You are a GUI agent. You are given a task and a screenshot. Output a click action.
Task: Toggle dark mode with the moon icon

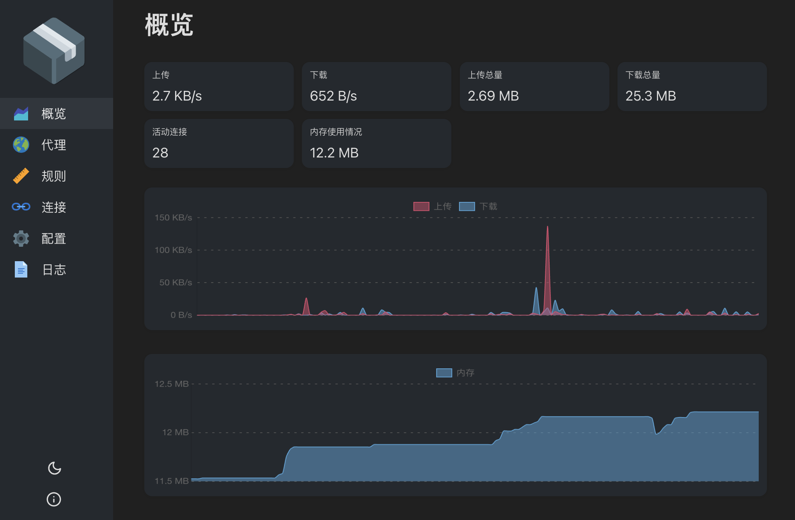tap(54, 468)
